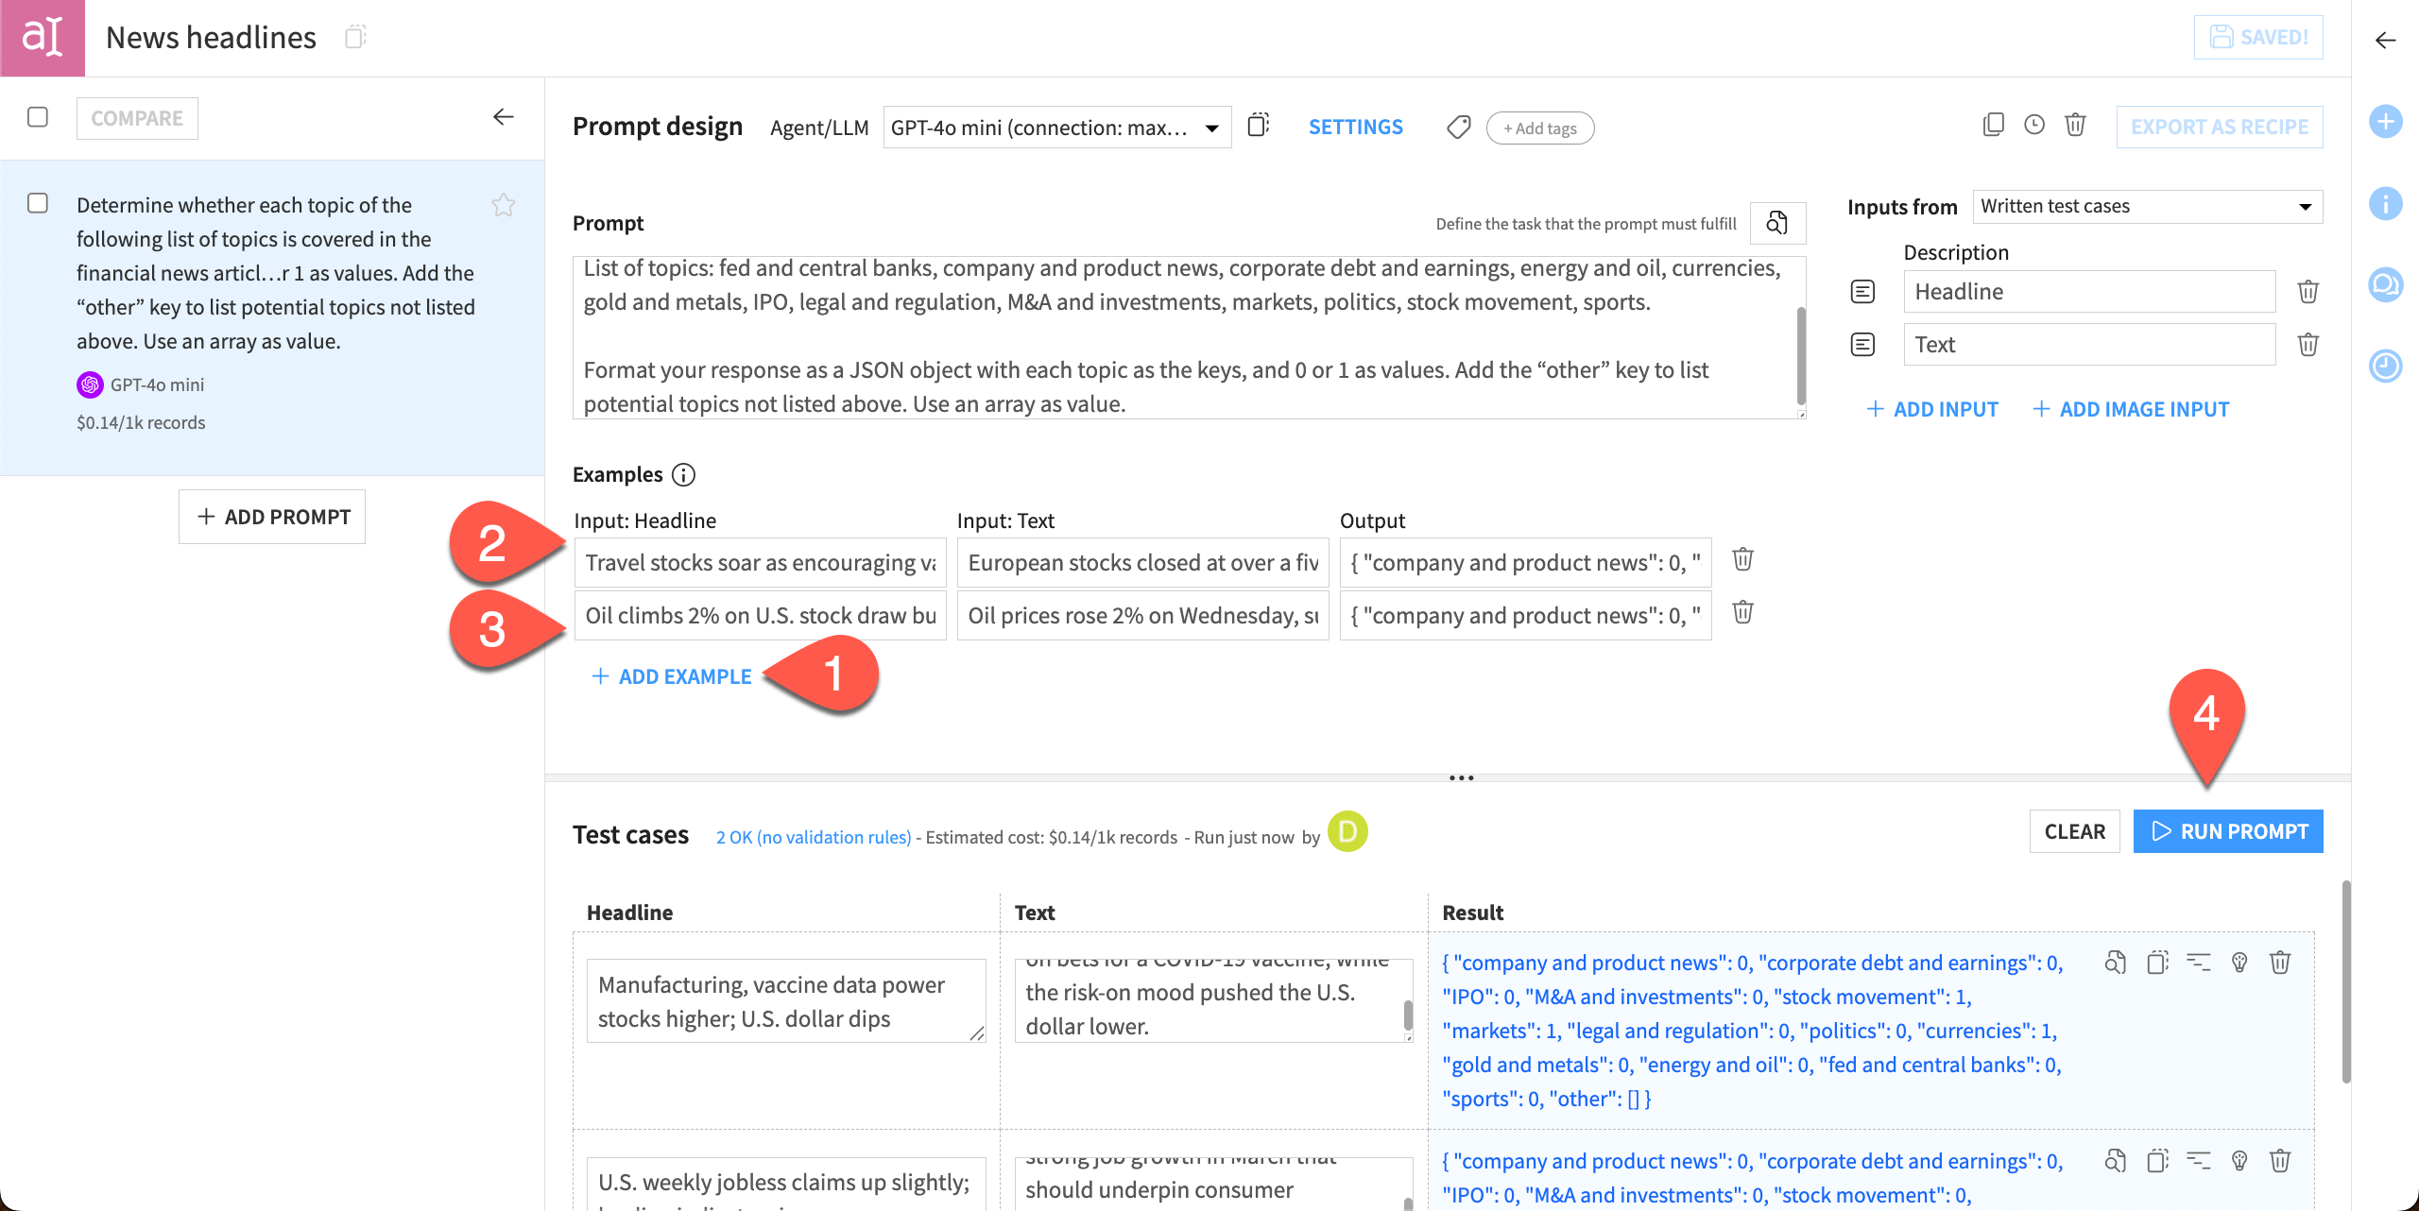Viewport: 2419px width, 1211px height.
Task: Edit the Headline description field
Action: (2089, 291)
